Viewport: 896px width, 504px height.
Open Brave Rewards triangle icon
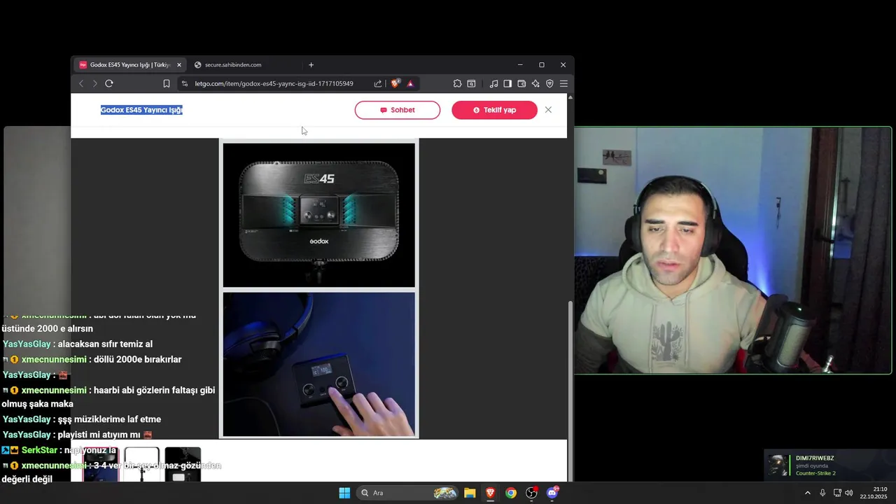click(x=410, y=83)
